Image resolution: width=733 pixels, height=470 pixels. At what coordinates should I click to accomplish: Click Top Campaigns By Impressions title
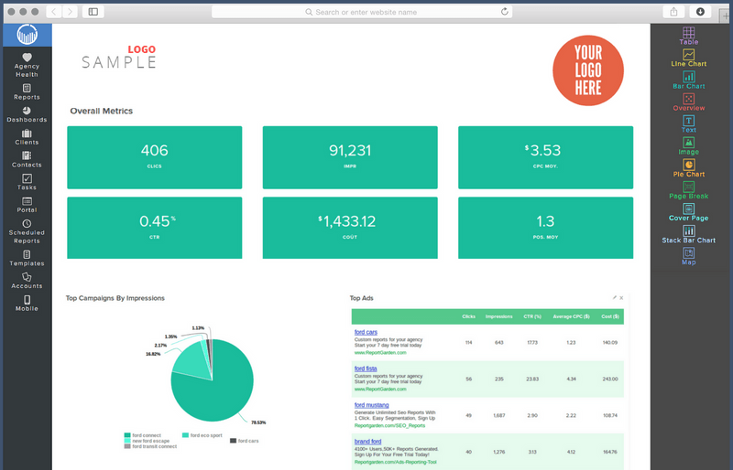pos(115,298)
